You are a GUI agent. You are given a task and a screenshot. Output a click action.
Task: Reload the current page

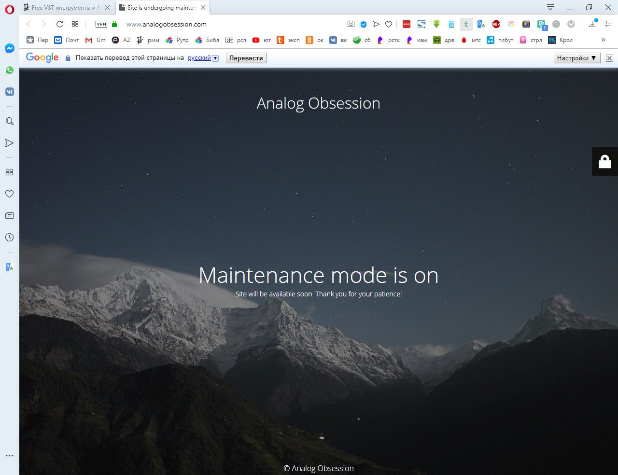tap(59, 24)
